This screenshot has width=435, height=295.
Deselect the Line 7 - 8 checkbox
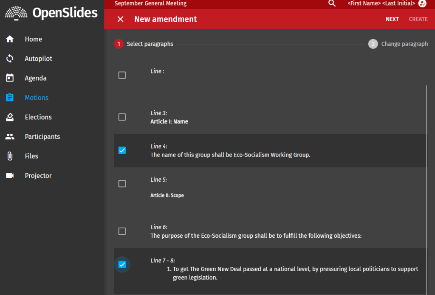(x=122, y=264)
